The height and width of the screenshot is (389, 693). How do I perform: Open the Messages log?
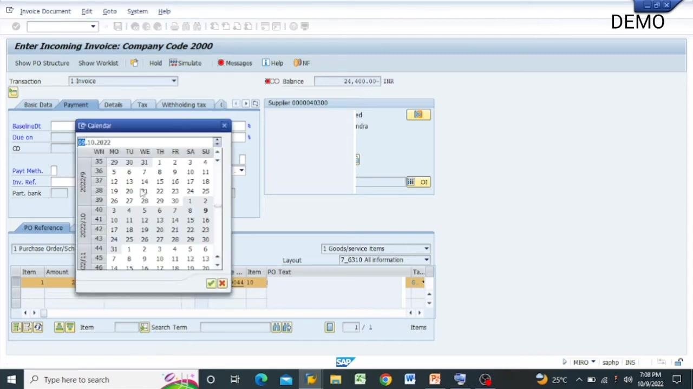click(x=234, y=63)
